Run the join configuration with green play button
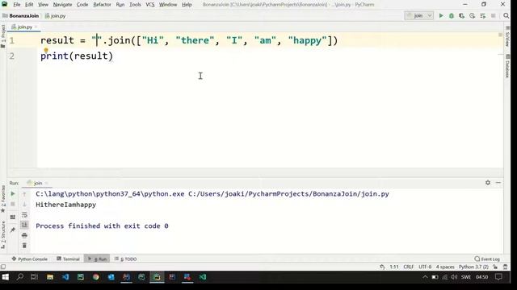The height and width of the screenshot is (290, 517). [441, 16]
